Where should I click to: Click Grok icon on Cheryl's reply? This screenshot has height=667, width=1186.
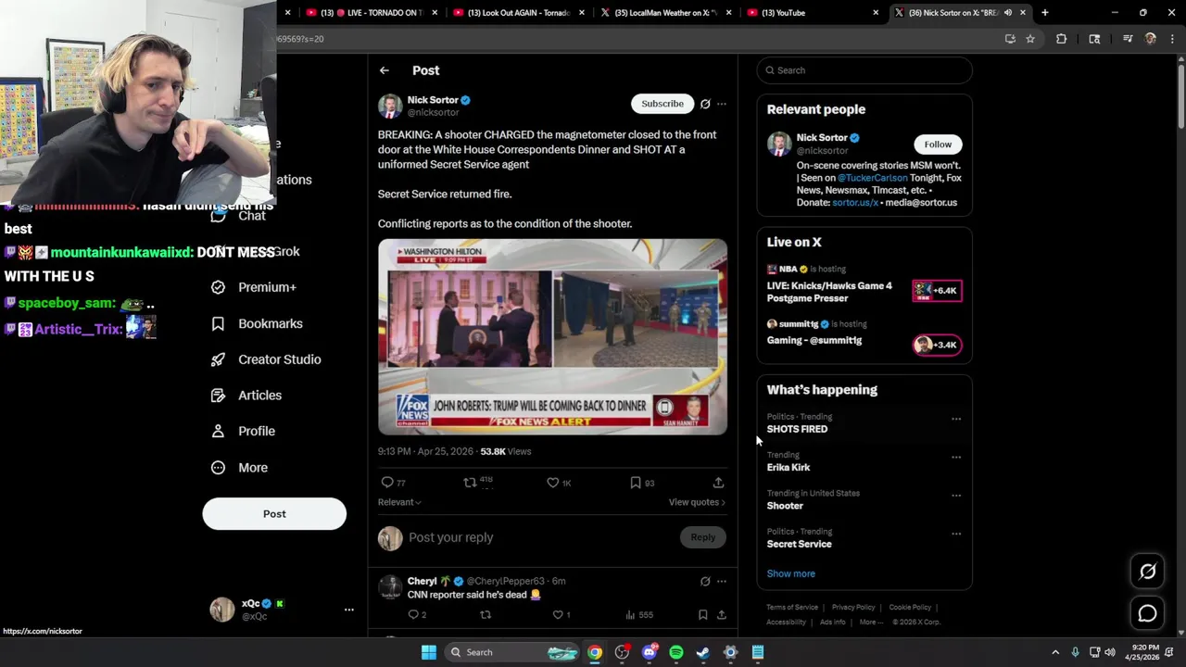705,582
